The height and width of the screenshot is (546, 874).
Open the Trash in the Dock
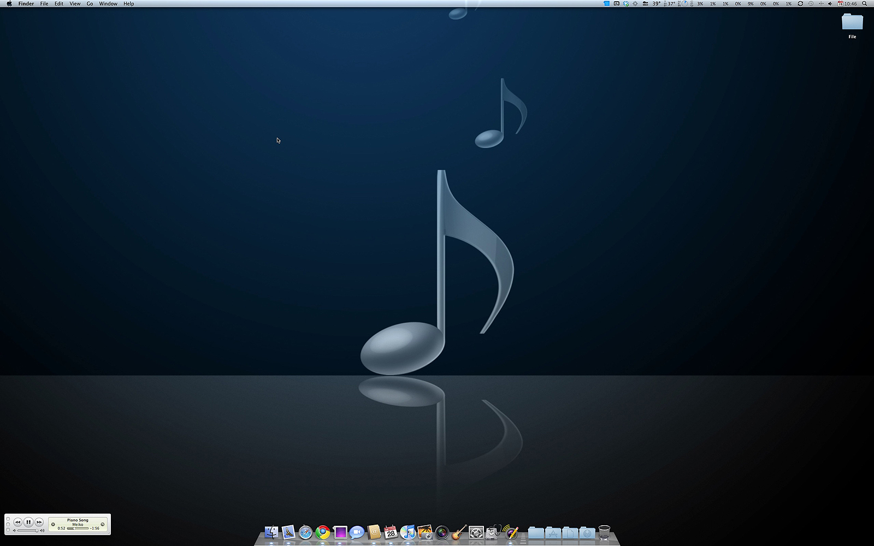604,532
